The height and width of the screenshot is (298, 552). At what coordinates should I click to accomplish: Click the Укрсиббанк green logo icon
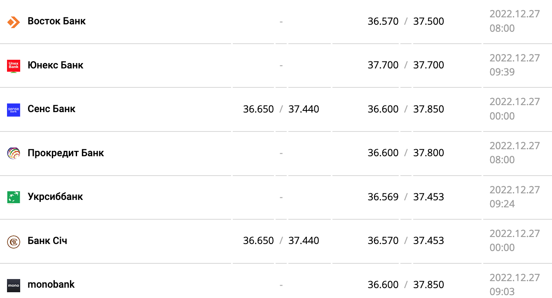14,197
